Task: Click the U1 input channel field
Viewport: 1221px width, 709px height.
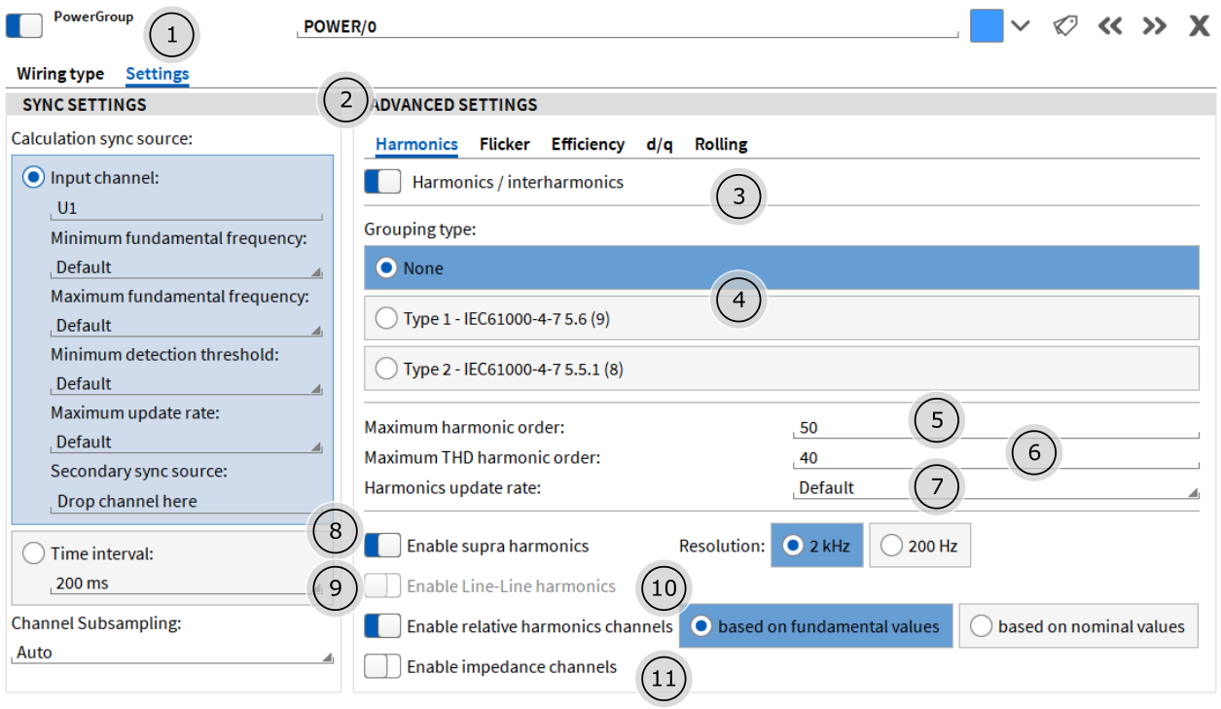Action: 186,209
